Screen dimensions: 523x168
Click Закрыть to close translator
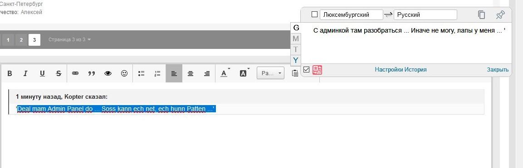(498, 70)
